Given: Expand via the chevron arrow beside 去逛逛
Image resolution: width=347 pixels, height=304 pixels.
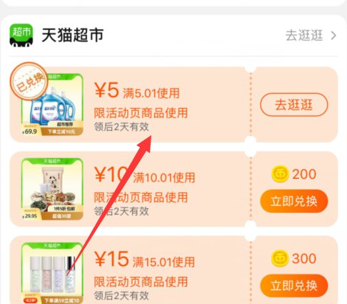Looking at the screenshot, I should point(333,36).
